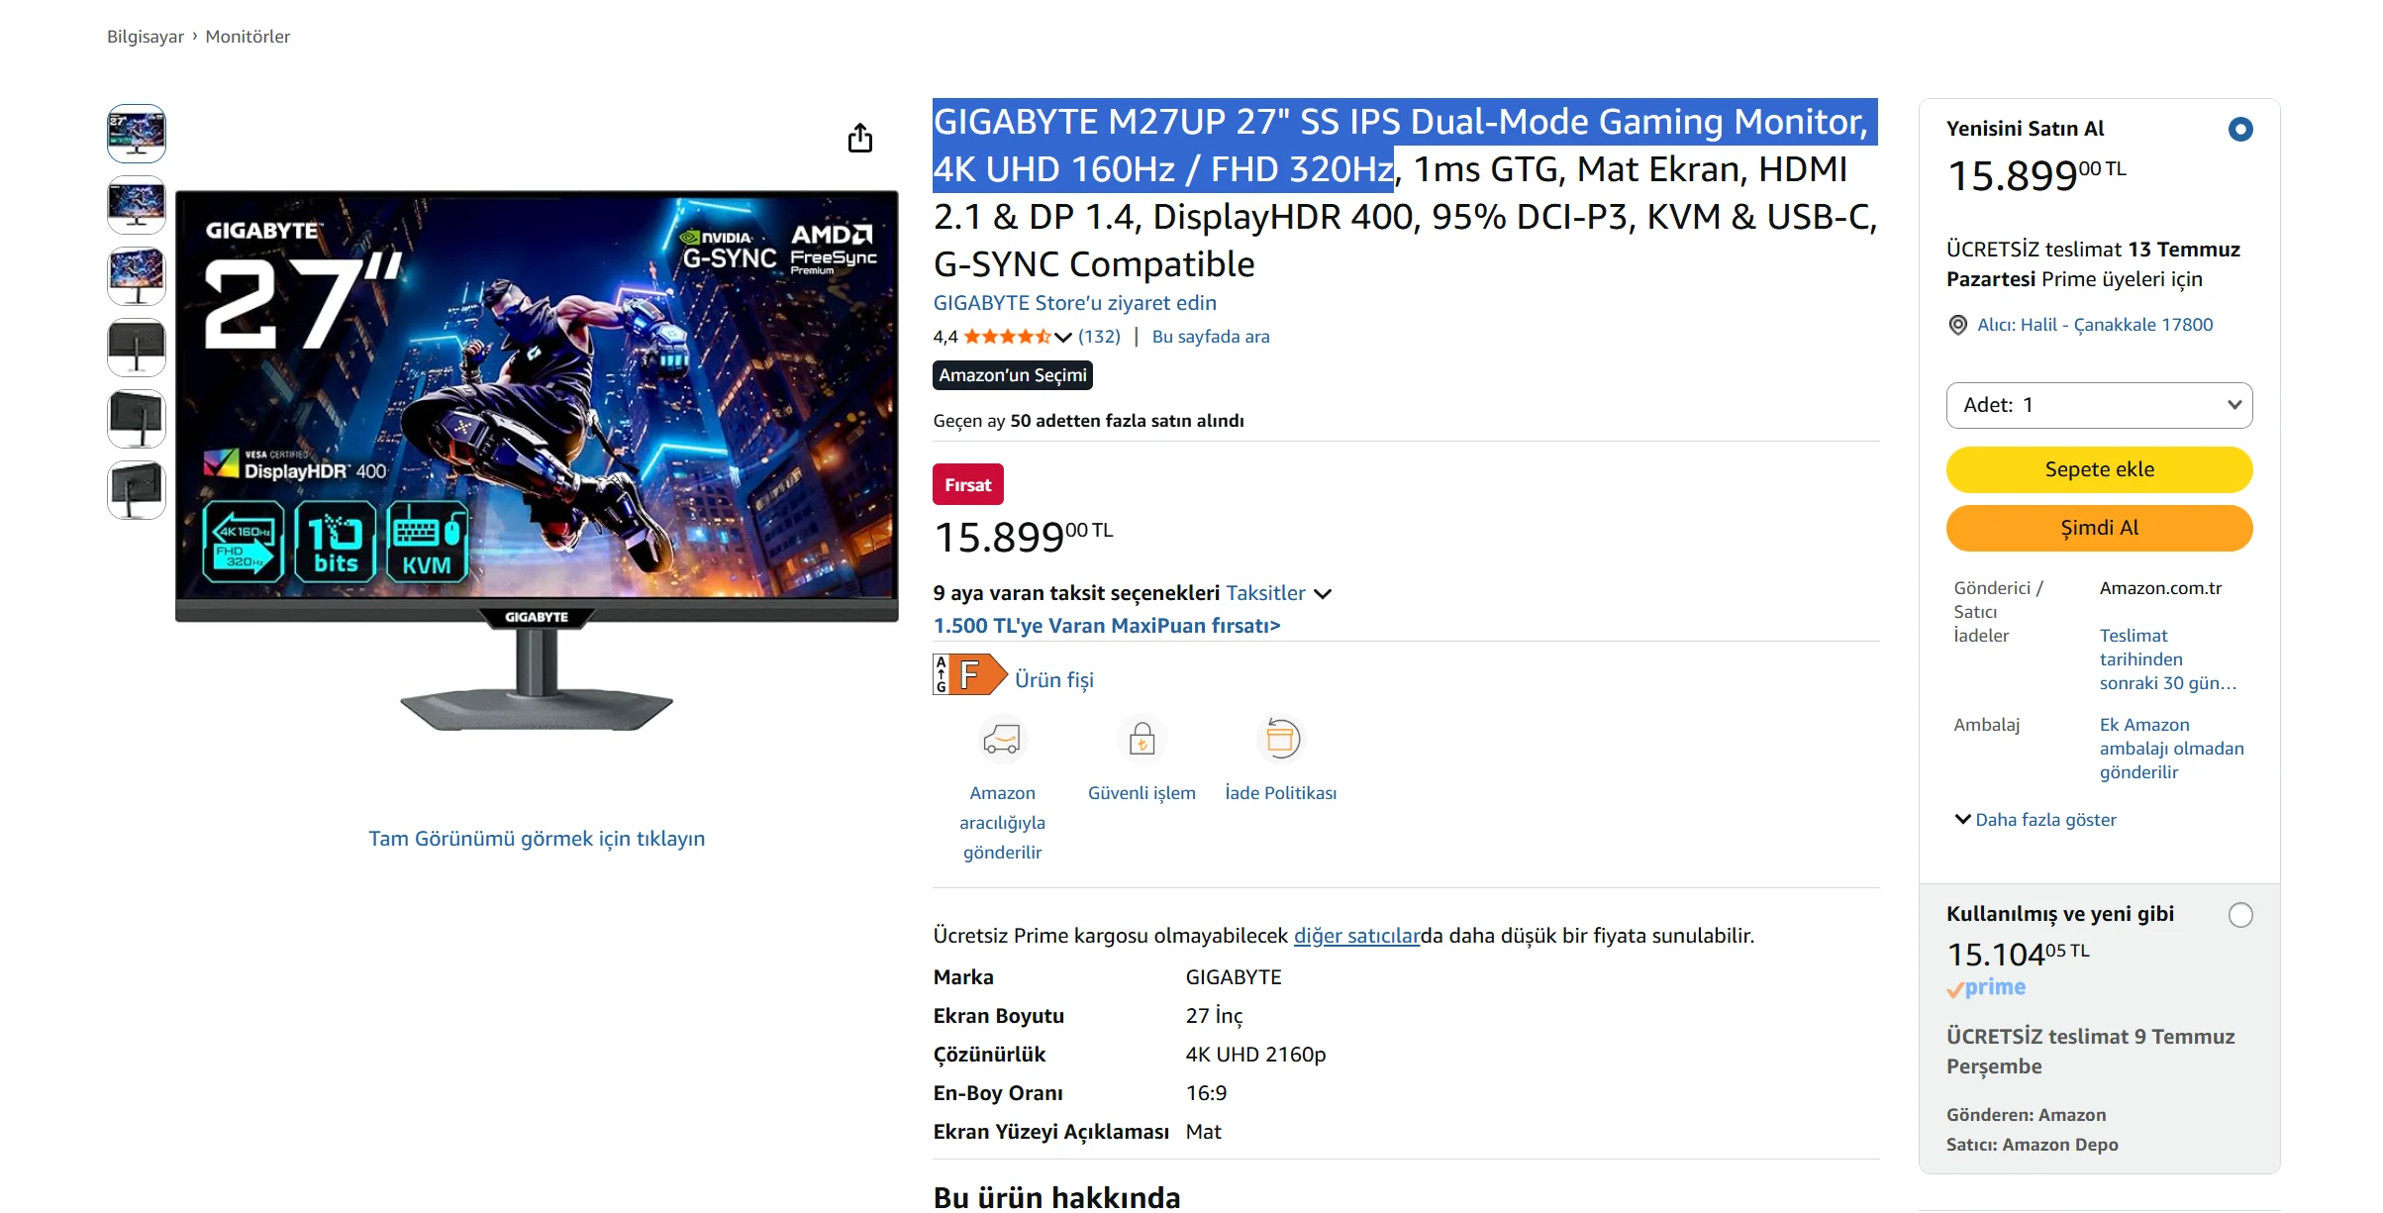Expand the rating breakdown chevron
Screen dimensions: 2383x1213
(1063, 338)
